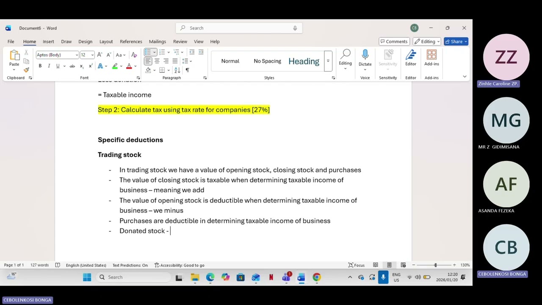
Task: Open the File menu
Action: (11, 42)
